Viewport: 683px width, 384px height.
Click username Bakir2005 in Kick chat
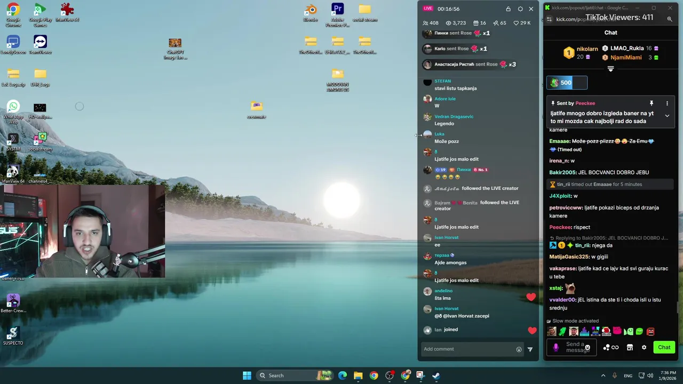point(563,172)
